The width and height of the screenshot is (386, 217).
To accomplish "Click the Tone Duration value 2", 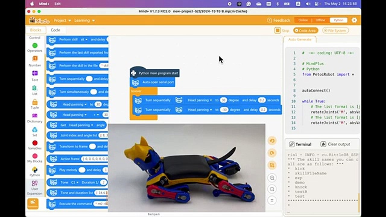I will click(x=103, y=182).
